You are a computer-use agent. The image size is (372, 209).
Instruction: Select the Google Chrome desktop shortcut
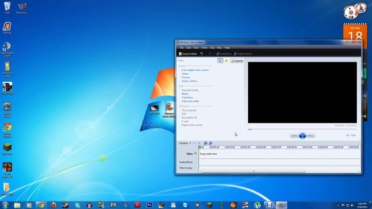tap(8, 130)
